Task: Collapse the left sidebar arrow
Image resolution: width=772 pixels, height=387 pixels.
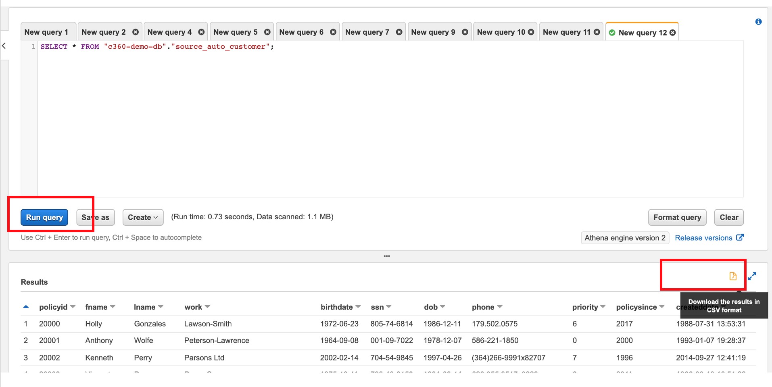Action: (4, 46)
